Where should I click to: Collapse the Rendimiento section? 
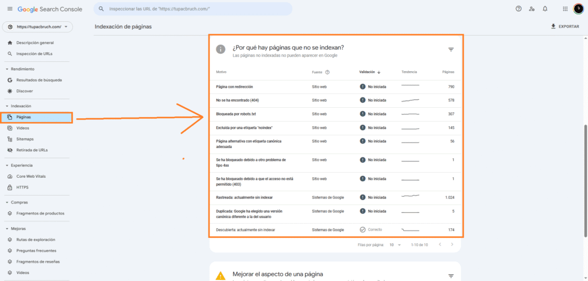pos(7,69)
